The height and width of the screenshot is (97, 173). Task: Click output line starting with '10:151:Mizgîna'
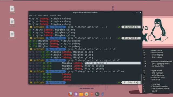(55, 41)
